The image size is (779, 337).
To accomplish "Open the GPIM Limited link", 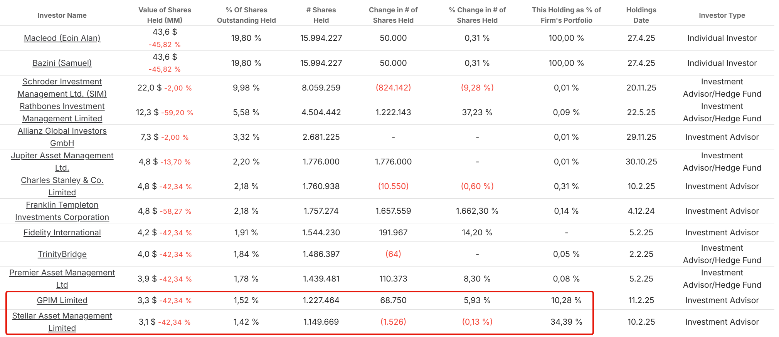I will 62,300.
